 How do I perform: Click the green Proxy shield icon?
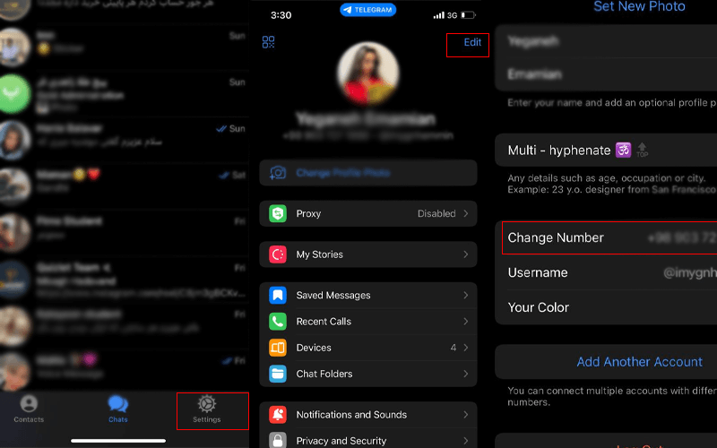278,213
